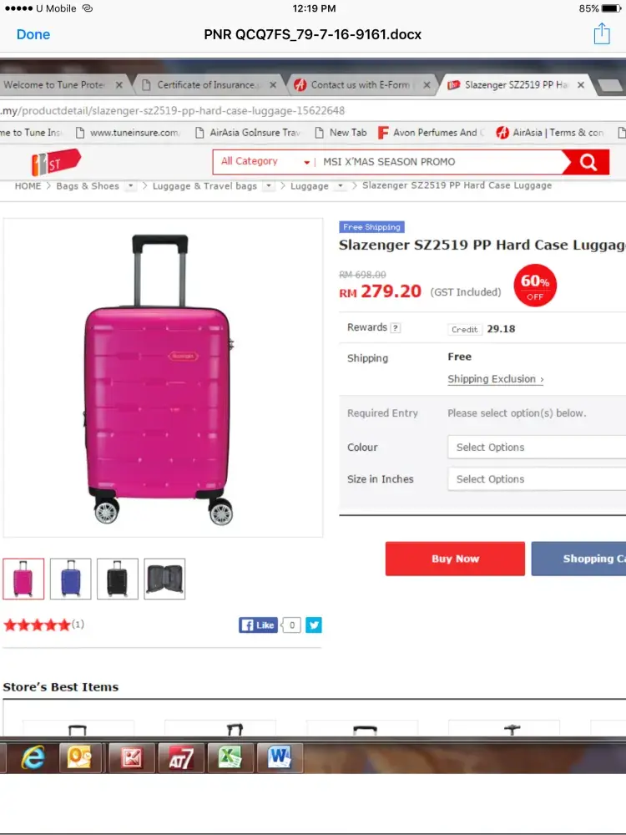This screenshot has height=835, width=626.
Task: Close the Slazenger SZ2519 browser tab
Action: click(581, 85)
